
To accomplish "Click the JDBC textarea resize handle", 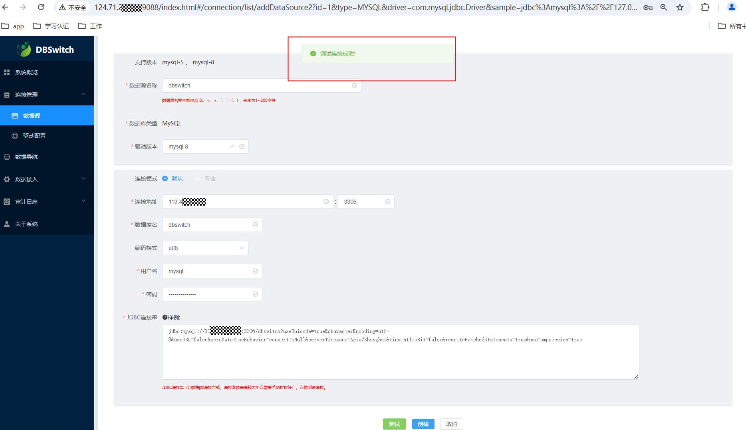I will (x=636, y=376).
